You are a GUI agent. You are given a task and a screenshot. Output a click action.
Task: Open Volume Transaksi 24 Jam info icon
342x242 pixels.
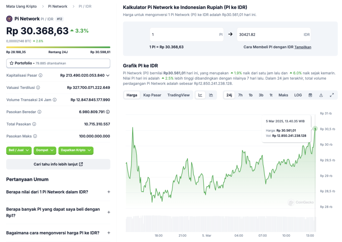pyautogui.click(x=55, y=100)
